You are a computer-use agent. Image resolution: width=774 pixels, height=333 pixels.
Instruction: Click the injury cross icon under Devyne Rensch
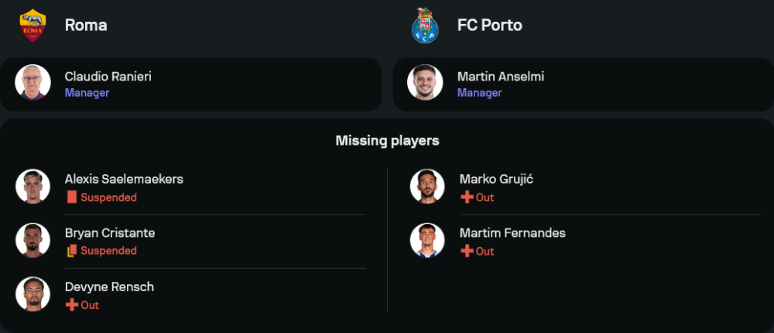(72, 305)
